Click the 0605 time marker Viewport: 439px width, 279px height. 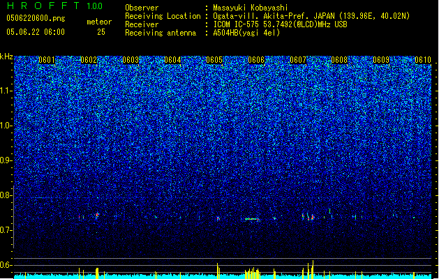pos(214,60)
